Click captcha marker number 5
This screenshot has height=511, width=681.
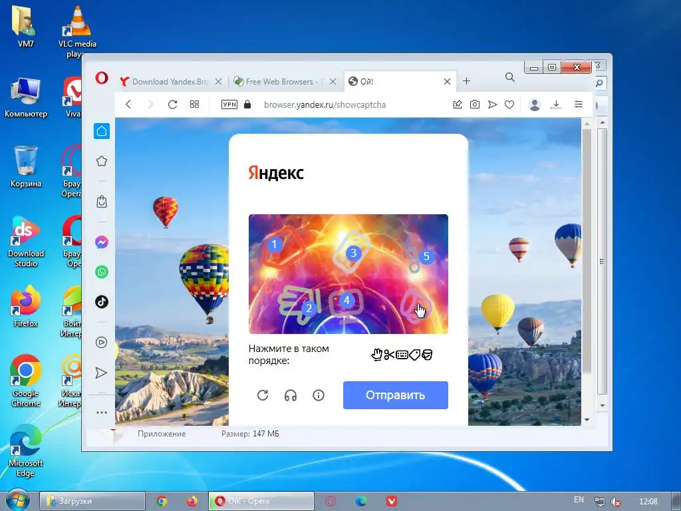coord(426,256)
